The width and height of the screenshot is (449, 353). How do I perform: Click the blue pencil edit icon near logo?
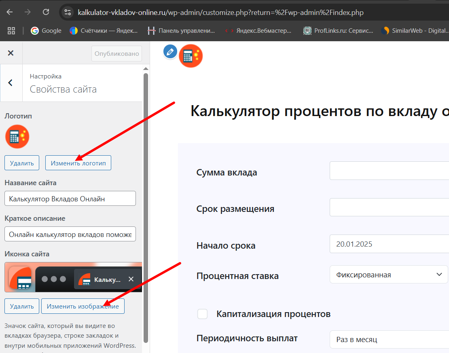click(170, 51)
